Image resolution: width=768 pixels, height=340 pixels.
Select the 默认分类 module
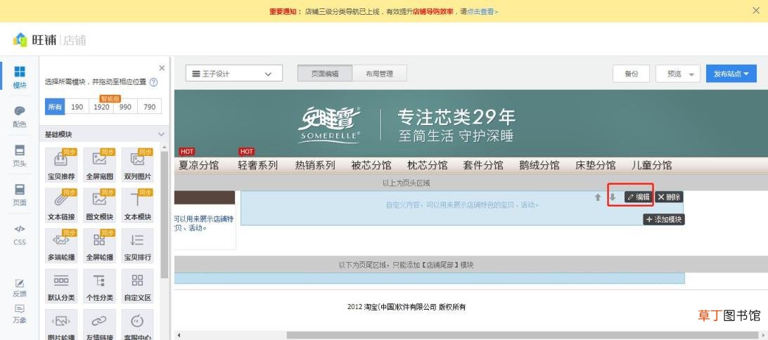(61, 286)
